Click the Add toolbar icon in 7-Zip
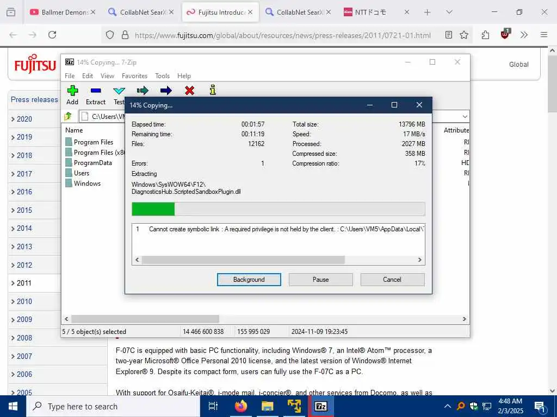 tap(72, 91)
